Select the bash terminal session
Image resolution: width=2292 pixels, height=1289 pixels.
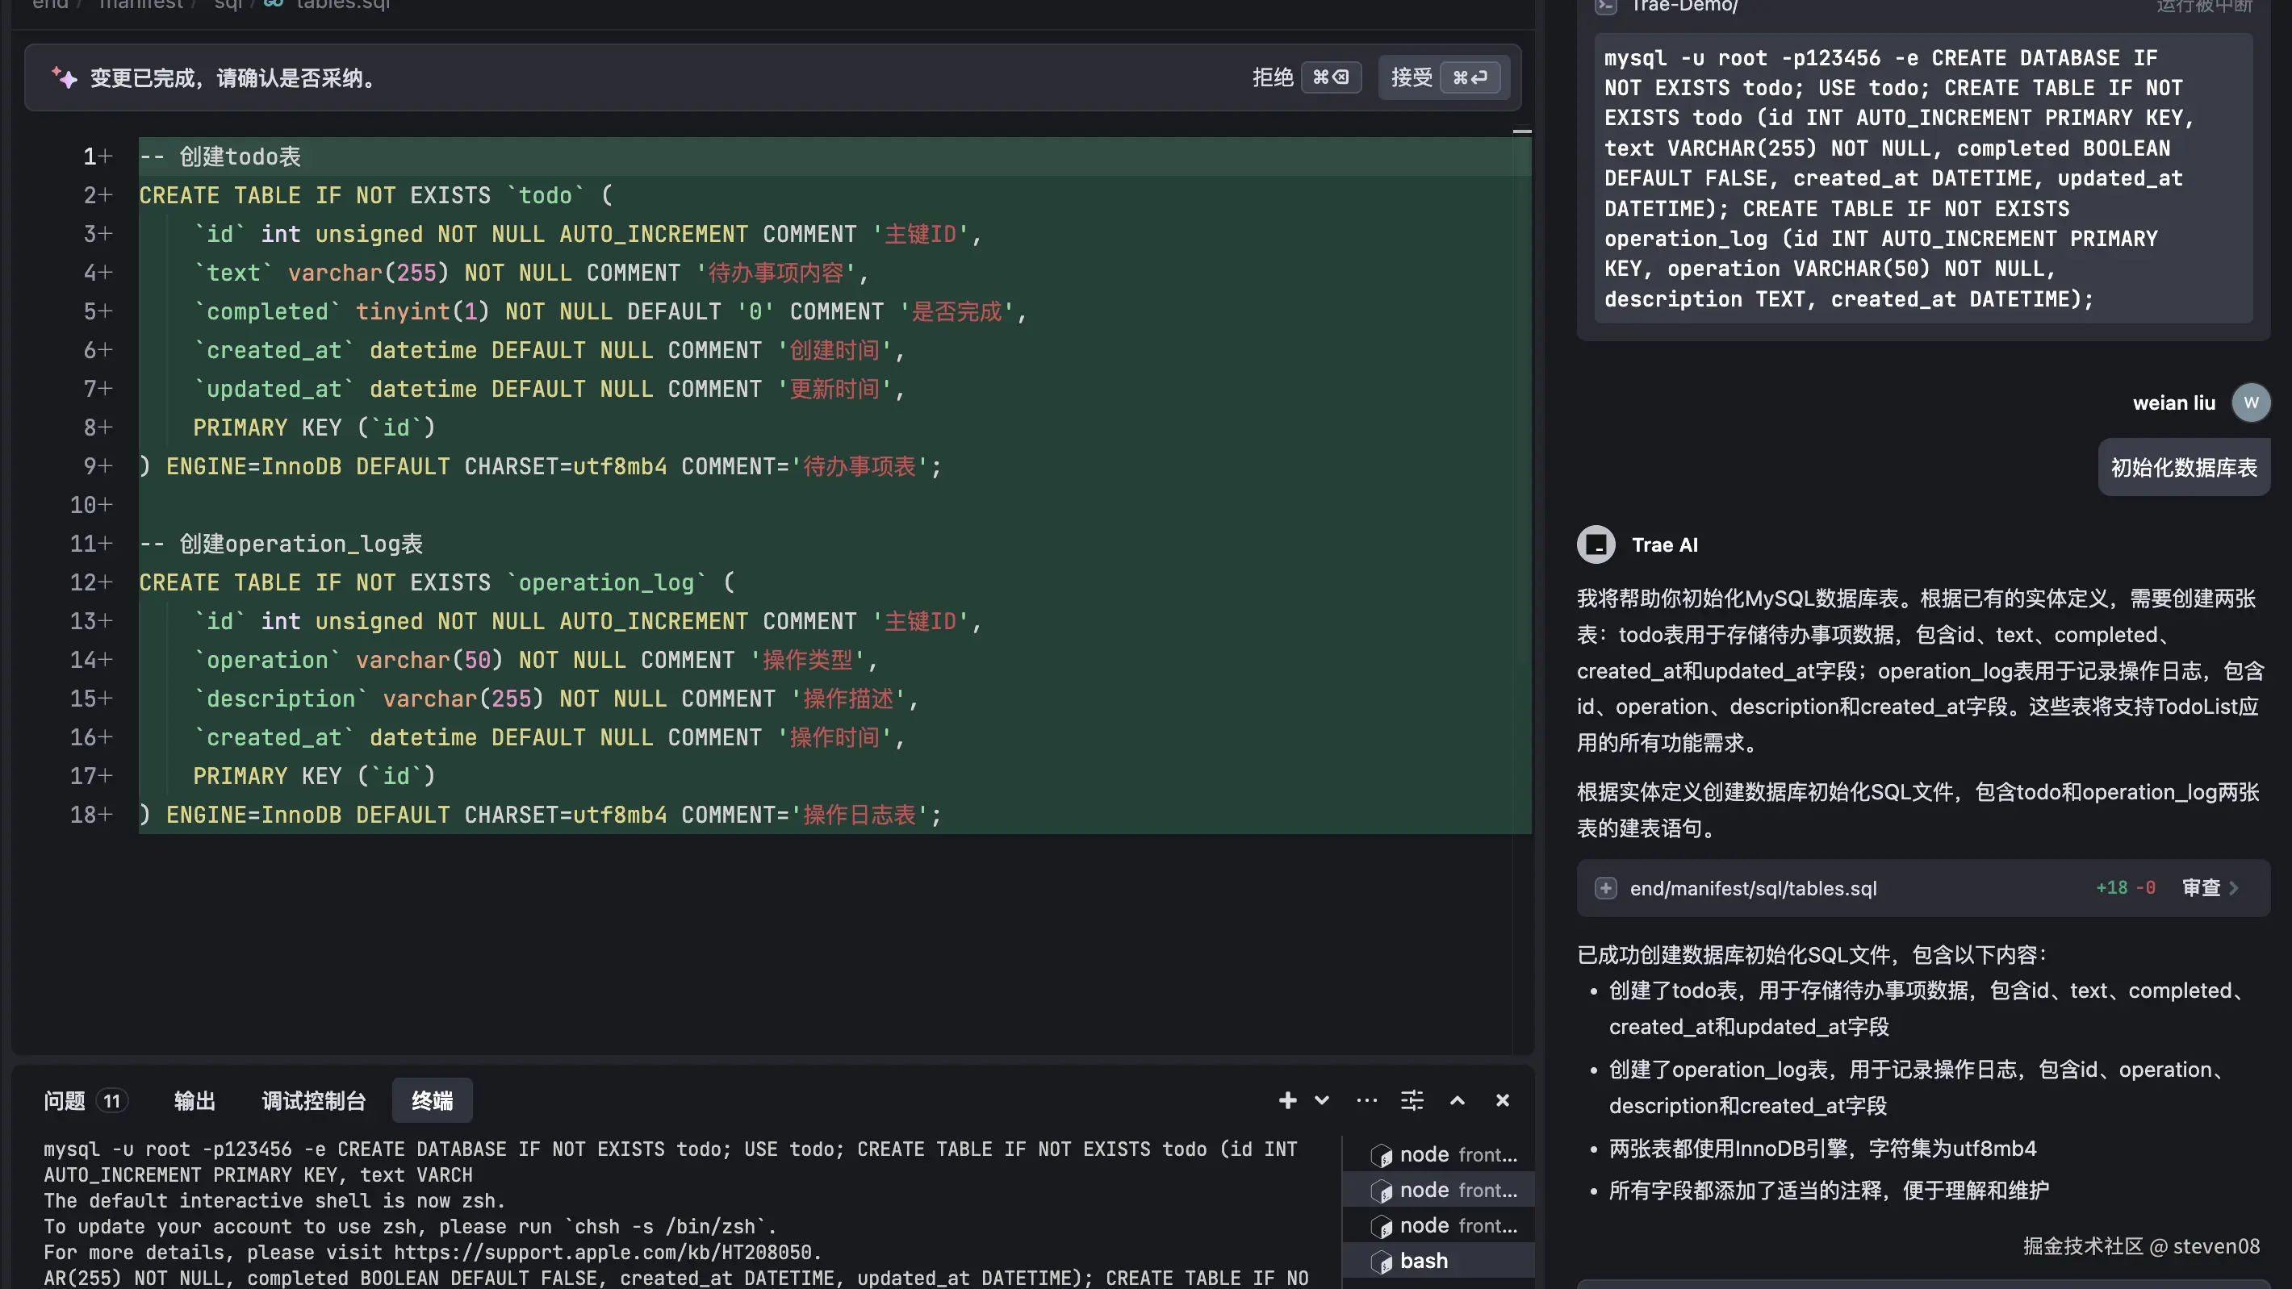(x=1424, y=1261)
